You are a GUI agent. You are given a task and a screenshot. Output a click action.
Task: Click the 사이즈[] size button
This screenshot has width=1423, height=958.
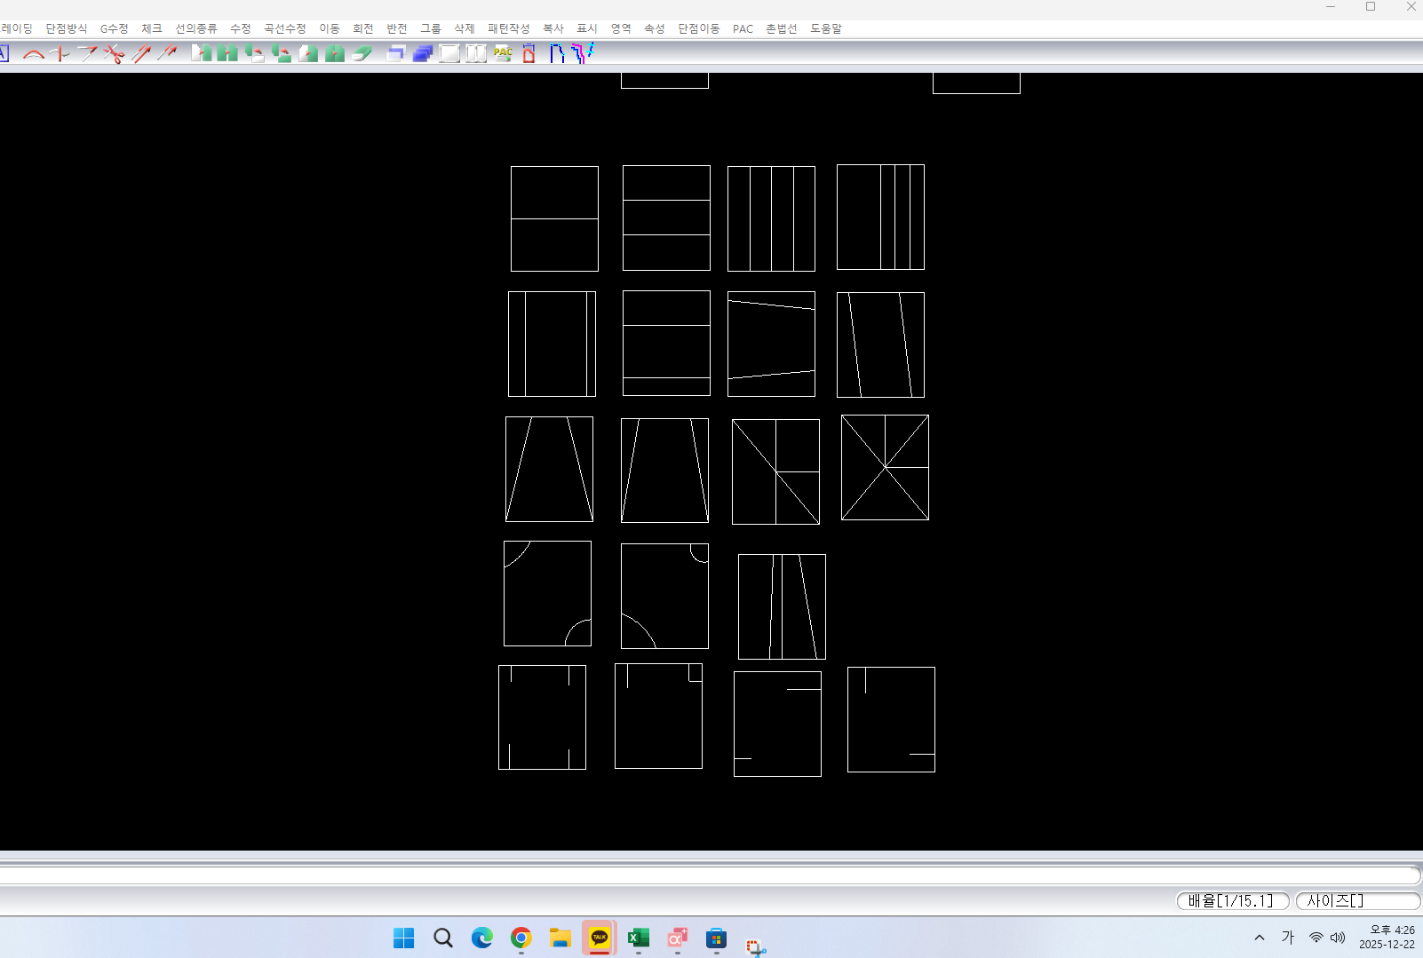pos(1356,900)
